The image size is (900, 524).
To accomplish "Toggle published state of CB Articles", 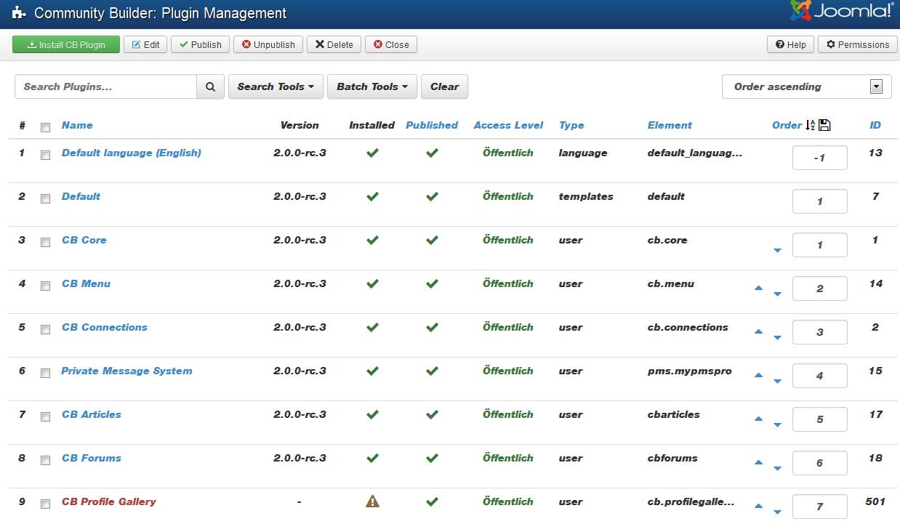I will (432, 414).
